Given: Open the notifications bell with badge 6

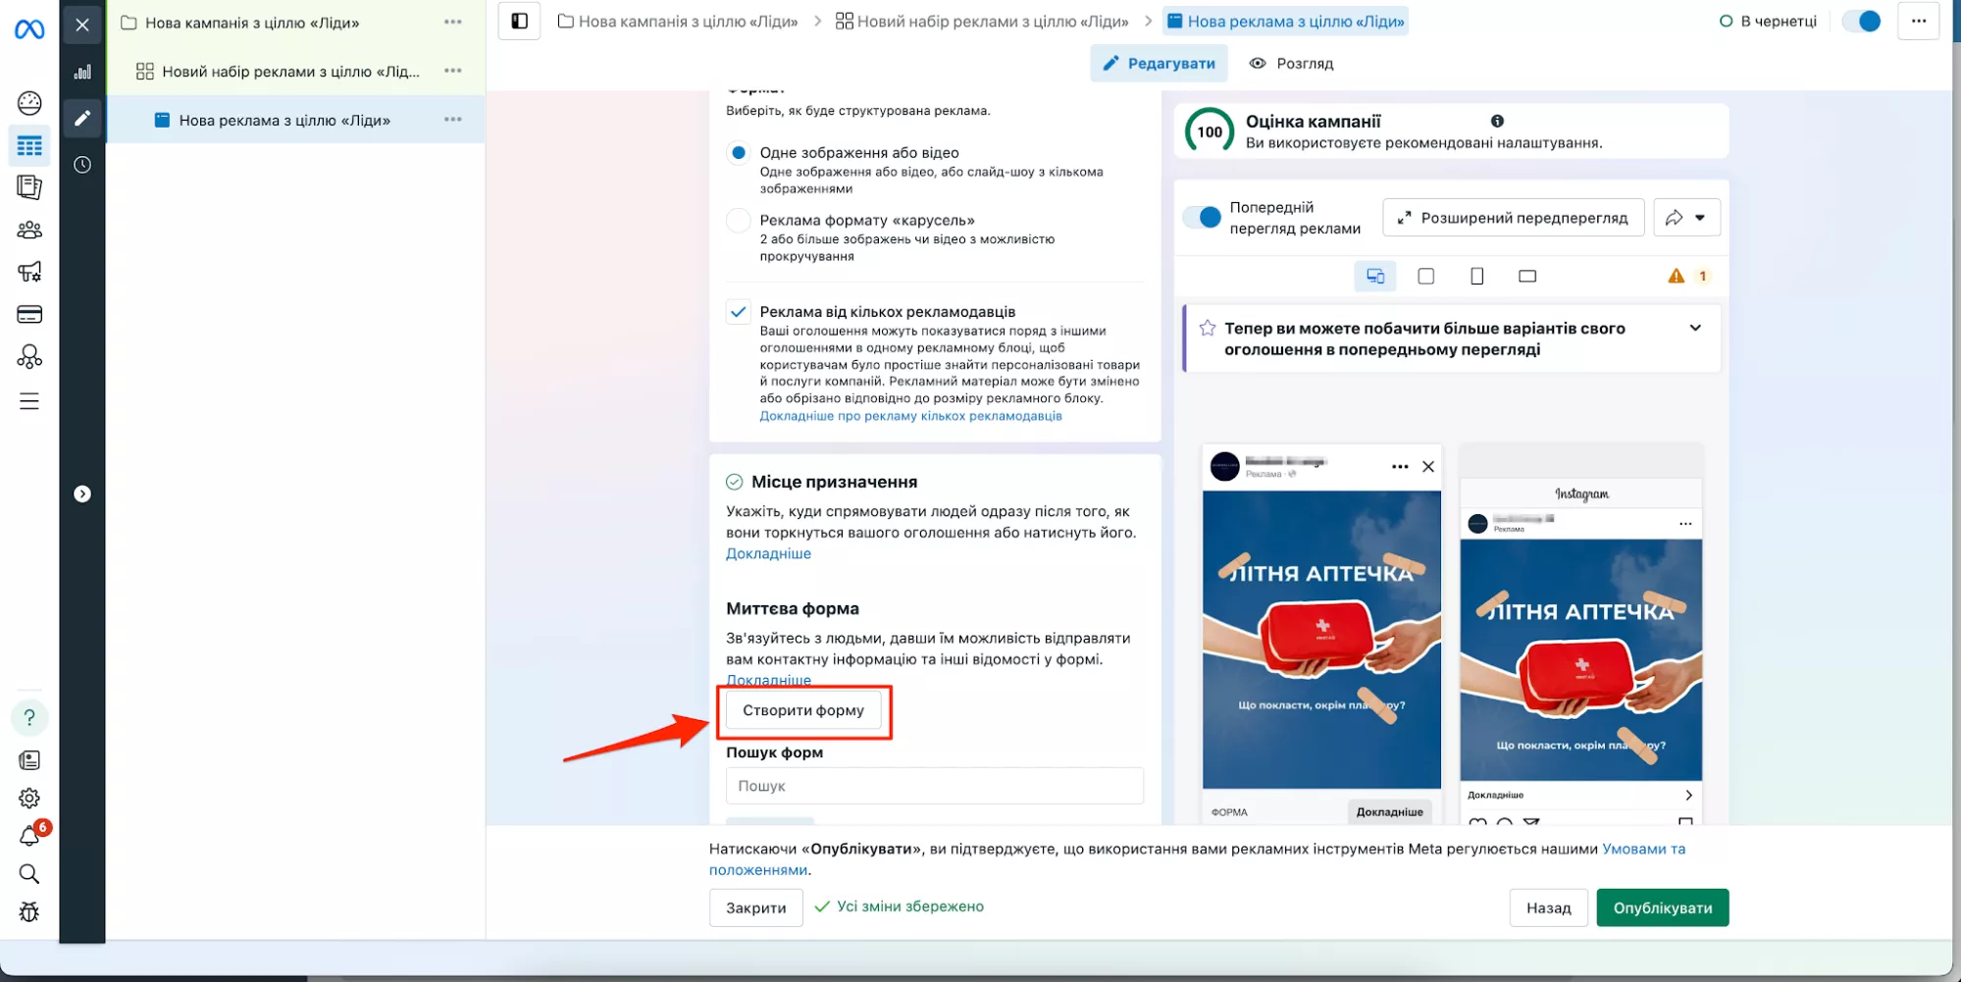Looking at the screenshot, I should click(x=29, y=835).
